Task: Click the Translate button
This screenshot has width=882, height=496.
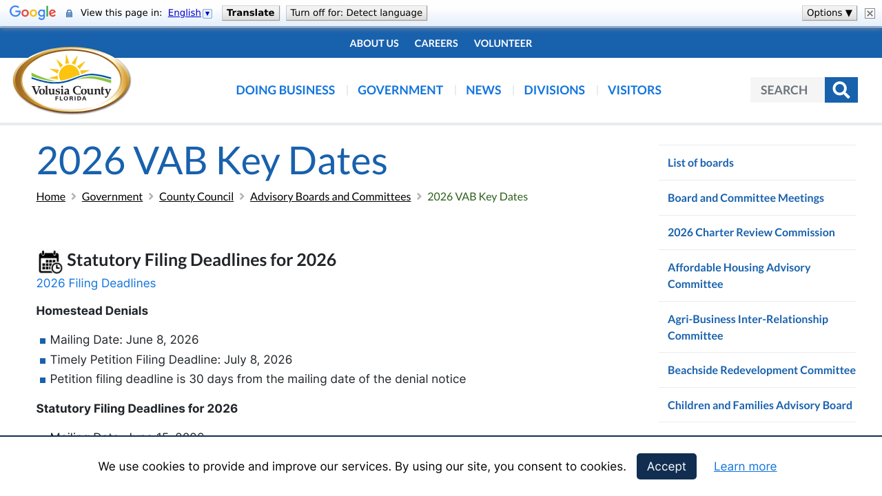Action: pos(251,12)
